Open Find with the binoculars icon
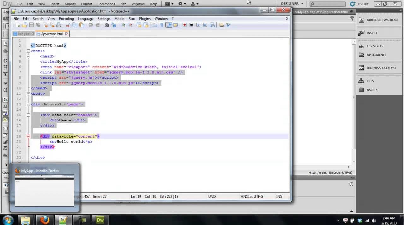The width and height of the screenshot is (404, 225). pyautogui.click(x=107, y=25)
